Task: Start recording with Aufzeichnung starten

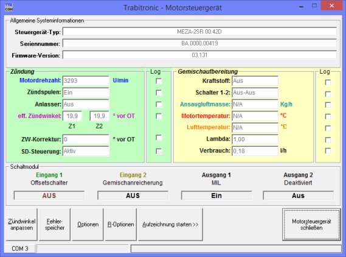Action: point(171,224)
